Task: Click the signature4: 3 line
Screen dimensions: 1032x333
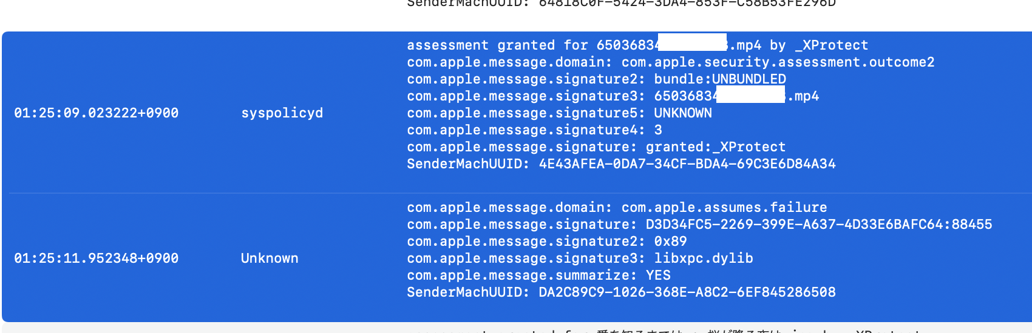Action: click(x=534, y=130)
